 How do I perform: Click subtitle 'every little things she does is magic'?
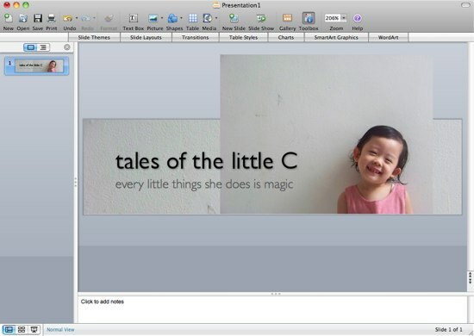pos(204,184)
